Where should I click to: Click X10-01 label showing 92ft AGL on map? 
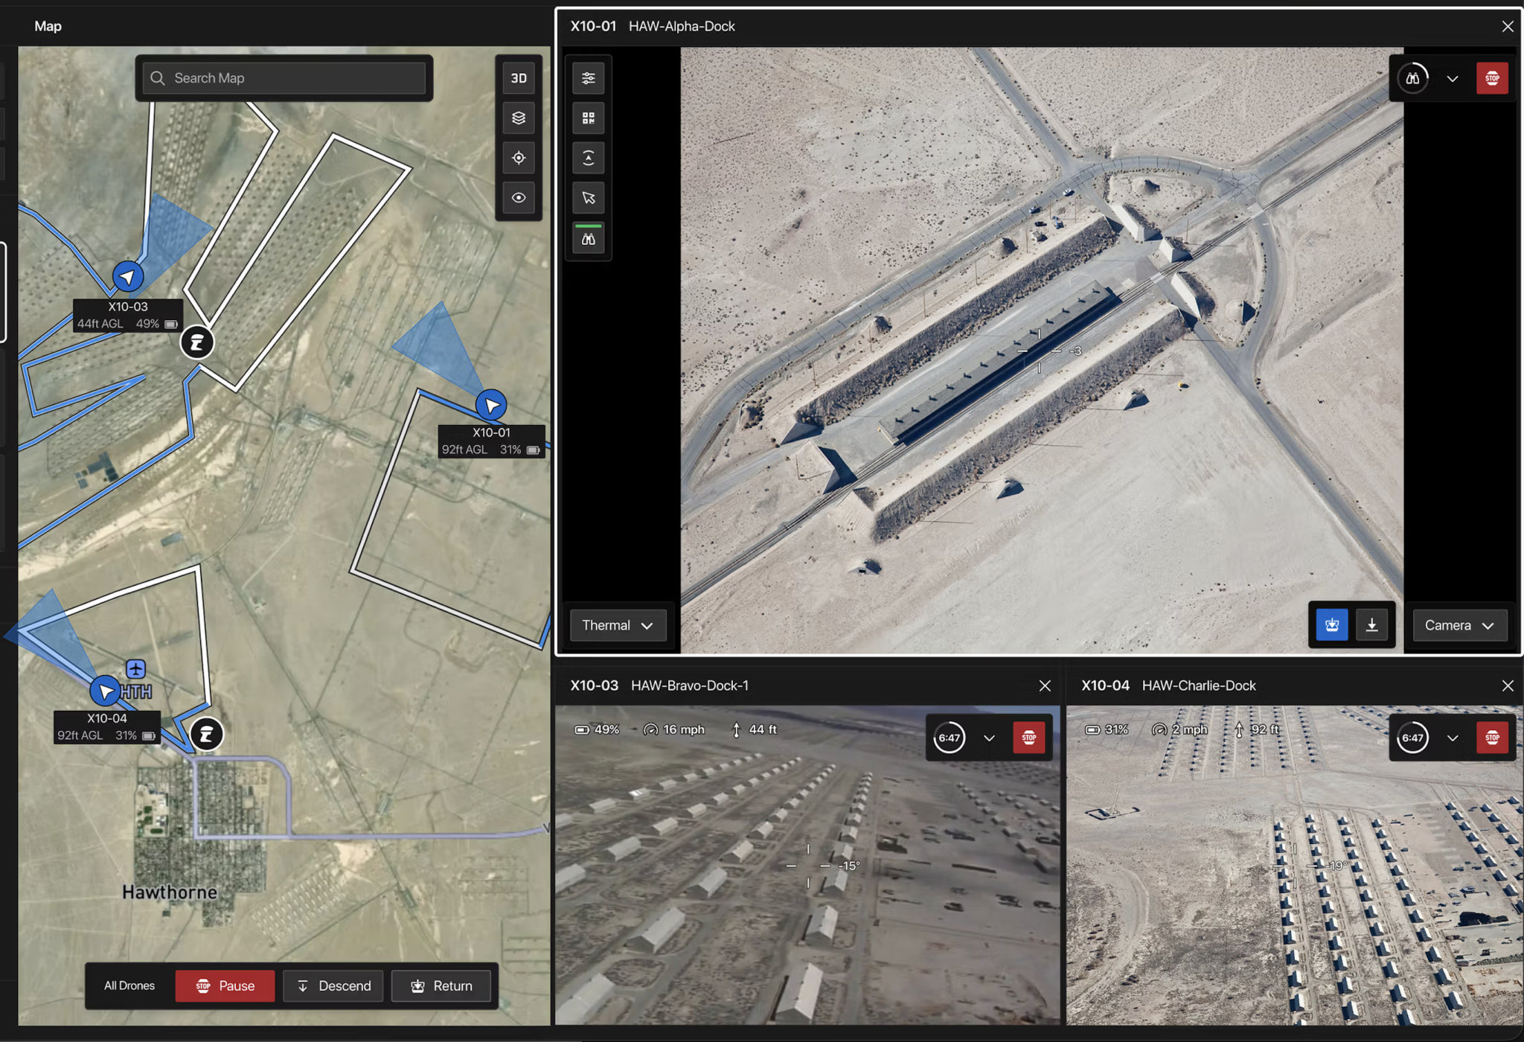point(492,441)
